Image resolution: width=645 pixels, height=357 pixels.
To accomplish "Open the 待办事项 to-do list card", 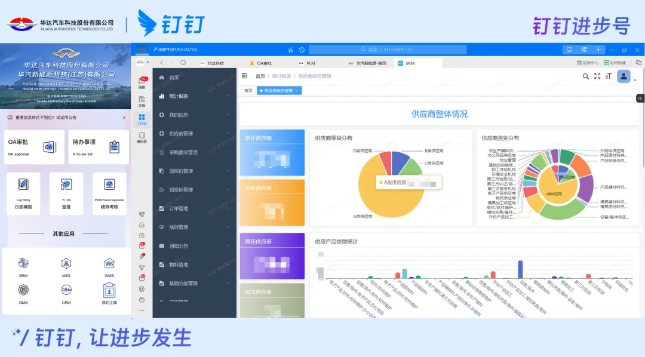I will pyautogui.click(x=99, y=147).
